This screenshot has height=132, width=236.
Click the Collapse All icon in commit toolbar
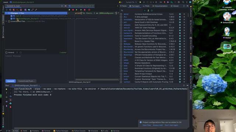(x=36, y=10)
